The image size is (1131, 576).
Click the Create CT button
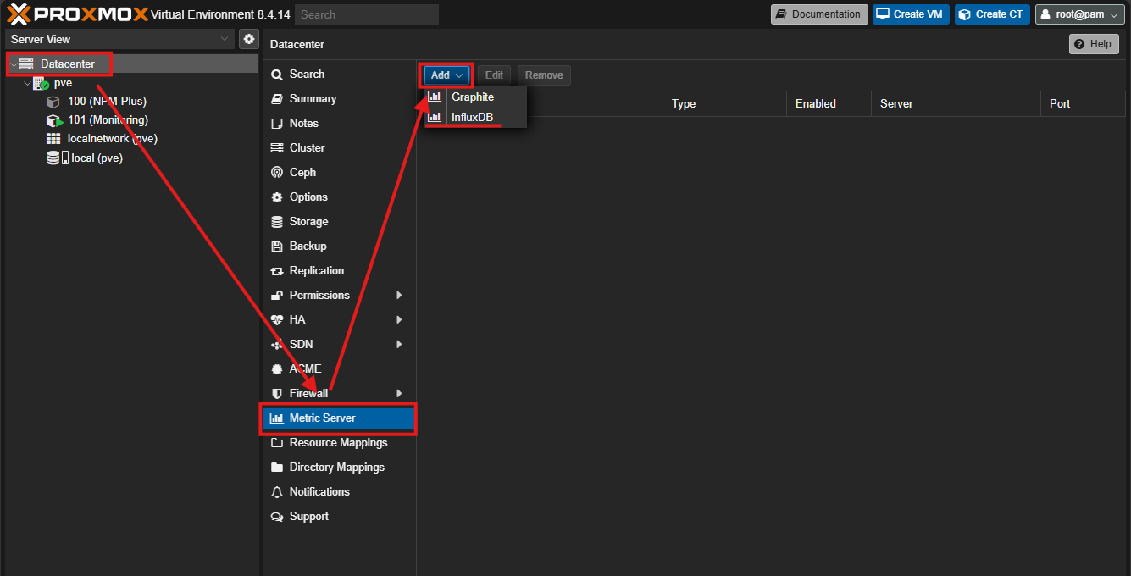992,14
